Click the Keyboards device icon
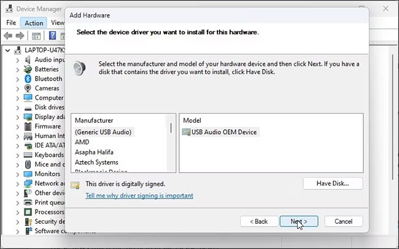 [28, 155]
